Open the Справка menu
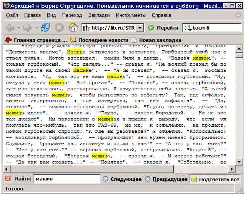This screenshot has width=247, height=197. (x=161, y=15)
